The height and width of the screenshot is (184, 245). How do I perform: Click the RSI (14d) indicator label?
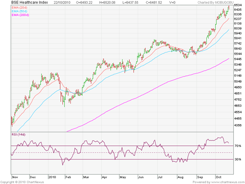pyautogui.click(x=18, y=135)
